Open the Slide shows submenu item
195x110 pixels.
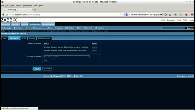(x=69, y=28)
